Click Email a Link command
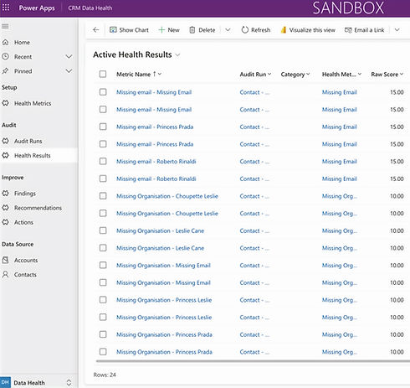Image resolution: width=410 pixels, height=388 pixels. click(364, 30)
